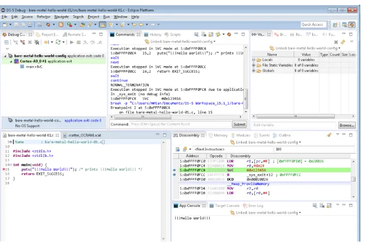Switch to the Scripts tab
Image resolution: width=367 pixels, height=252 pixels.
tap(172, 34)
